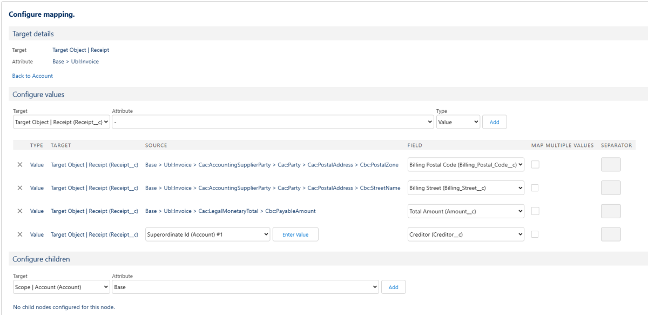This screenshot has height=315, width=648.
Task: Delete the Billing Street mapping row
Action: [x=20, y=188]
